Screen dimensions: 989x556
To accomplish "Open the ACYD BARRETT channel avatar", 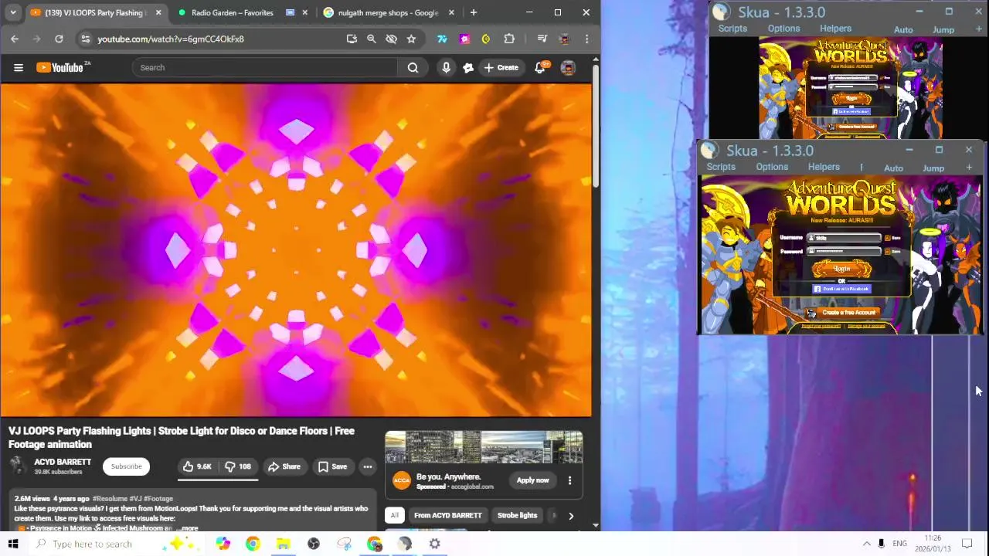I will tap(18, 466).
